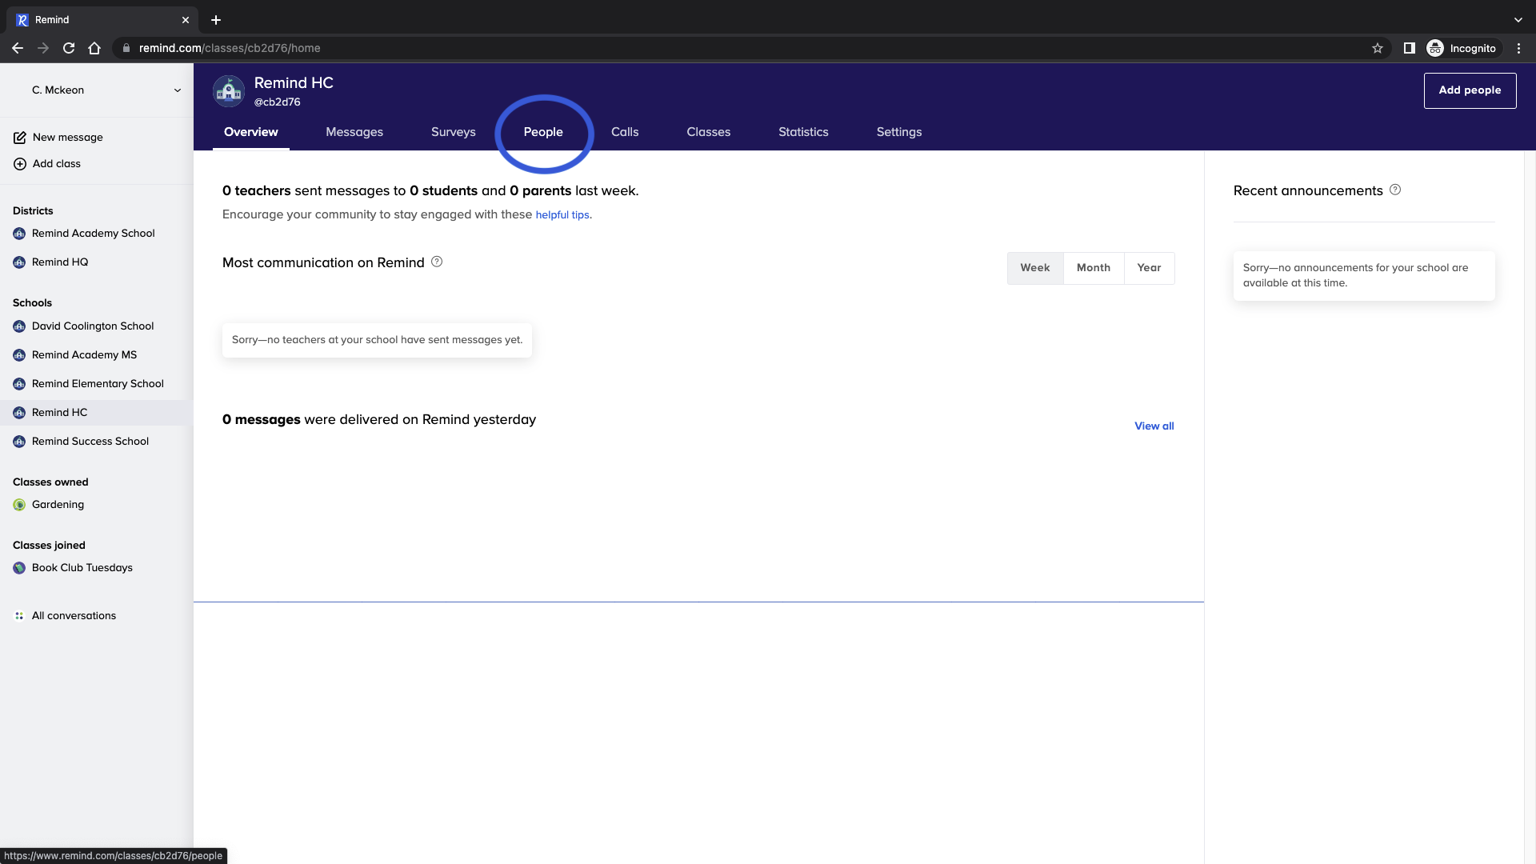
Task: Click the help icon beside Most communication
Action: pyautogui.click(x=437, y=262)
